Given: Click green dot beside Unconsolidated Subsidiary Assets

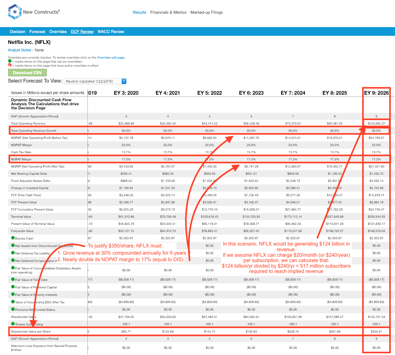Looking at the screenshot, I should [13, 268].
